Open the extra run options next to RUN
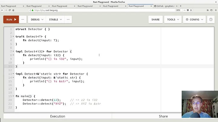Image resolution: width=218 pixels, height=122 pixels. (23, 20)
